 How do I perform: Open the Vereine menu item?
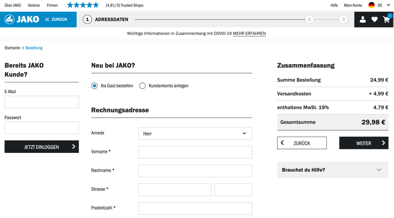[x=34, y=5]
